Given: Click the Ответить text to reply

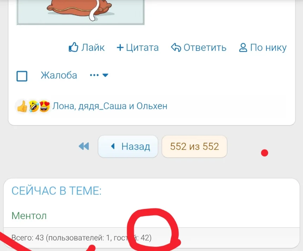Looking at the screenshot, I should (x=205, y=47).
